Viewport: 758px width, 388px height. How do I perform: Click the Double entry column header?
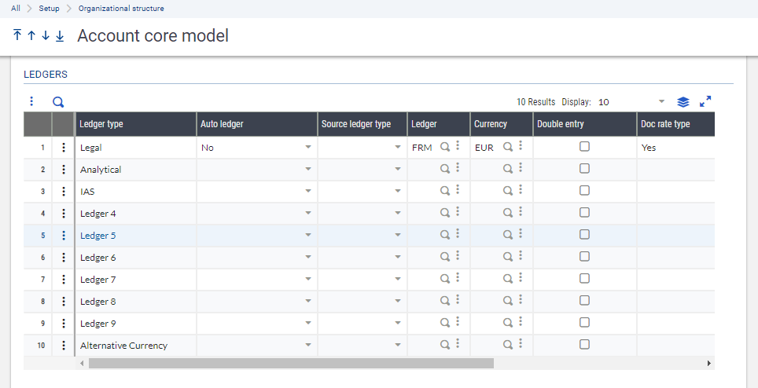(x=585, y=124)
